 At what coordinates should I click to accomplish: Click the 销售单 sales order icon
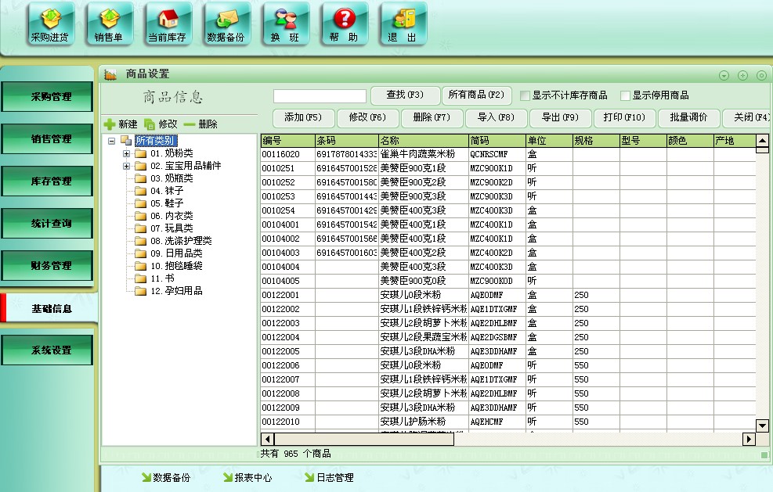coord(109,24)
